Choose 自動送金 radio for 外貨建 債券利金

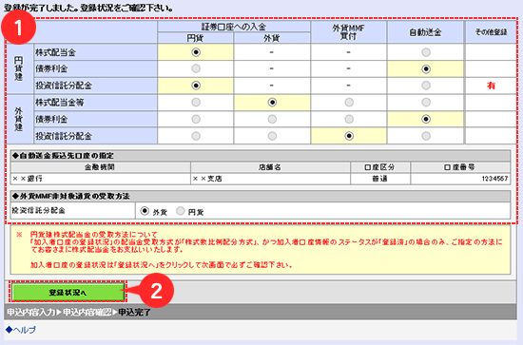(426, 119)
